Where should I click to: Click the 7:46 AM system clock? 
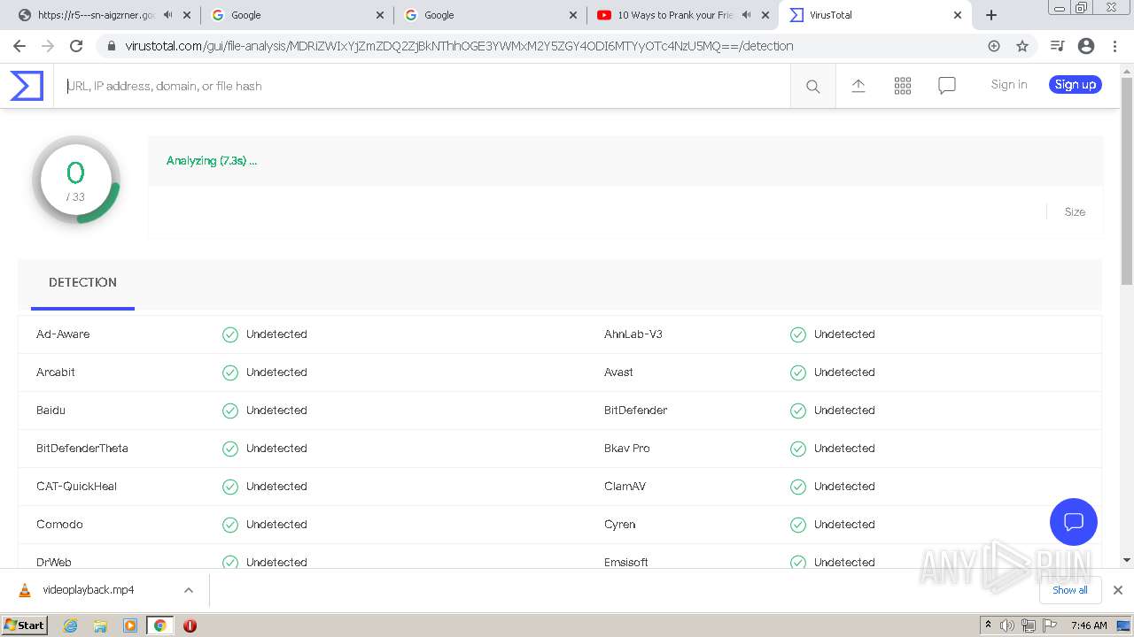pos(1089,625)
